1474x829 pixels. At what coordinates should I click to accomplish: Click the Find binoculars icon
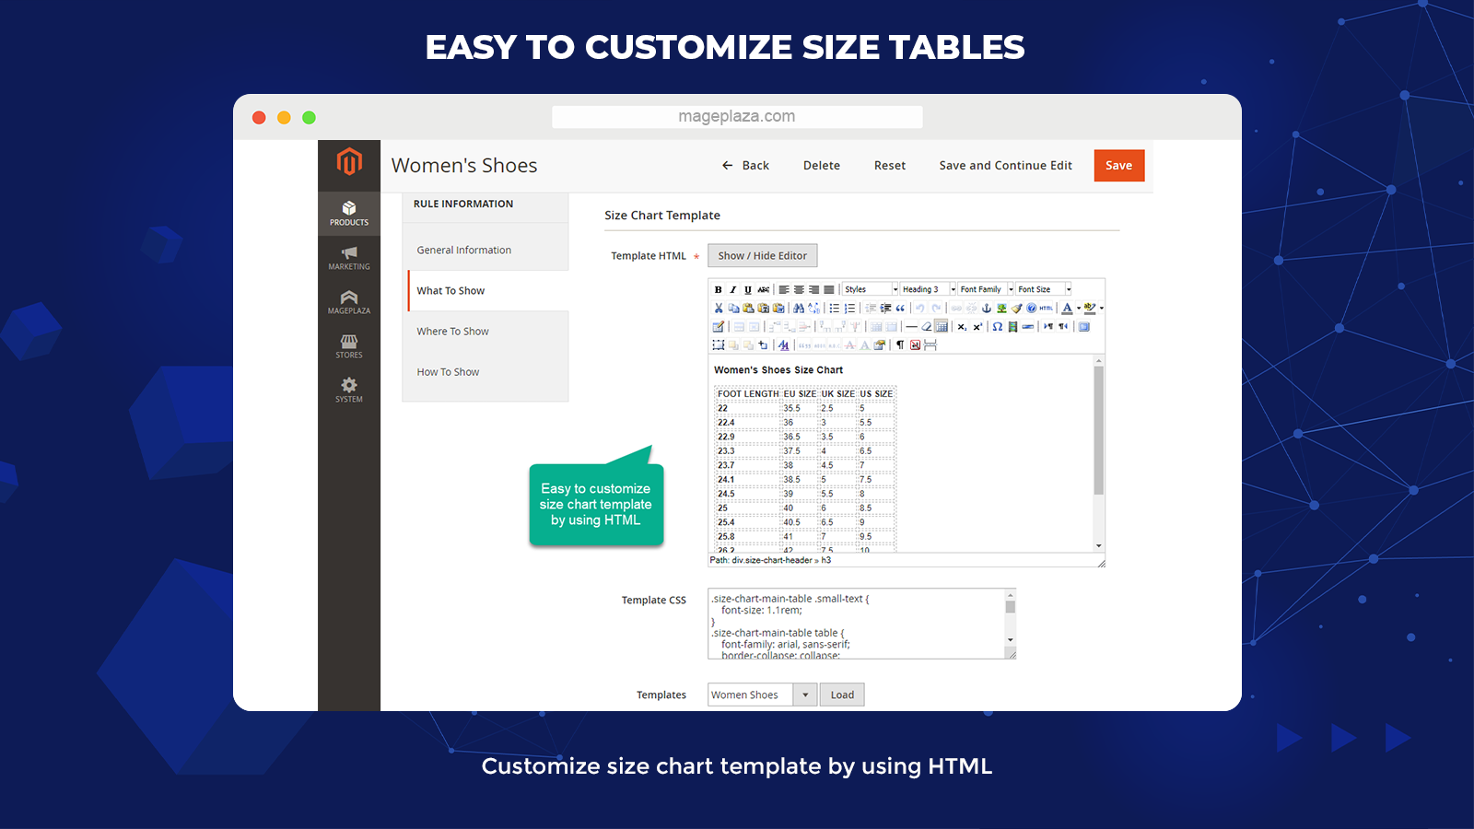coord(799,309)
